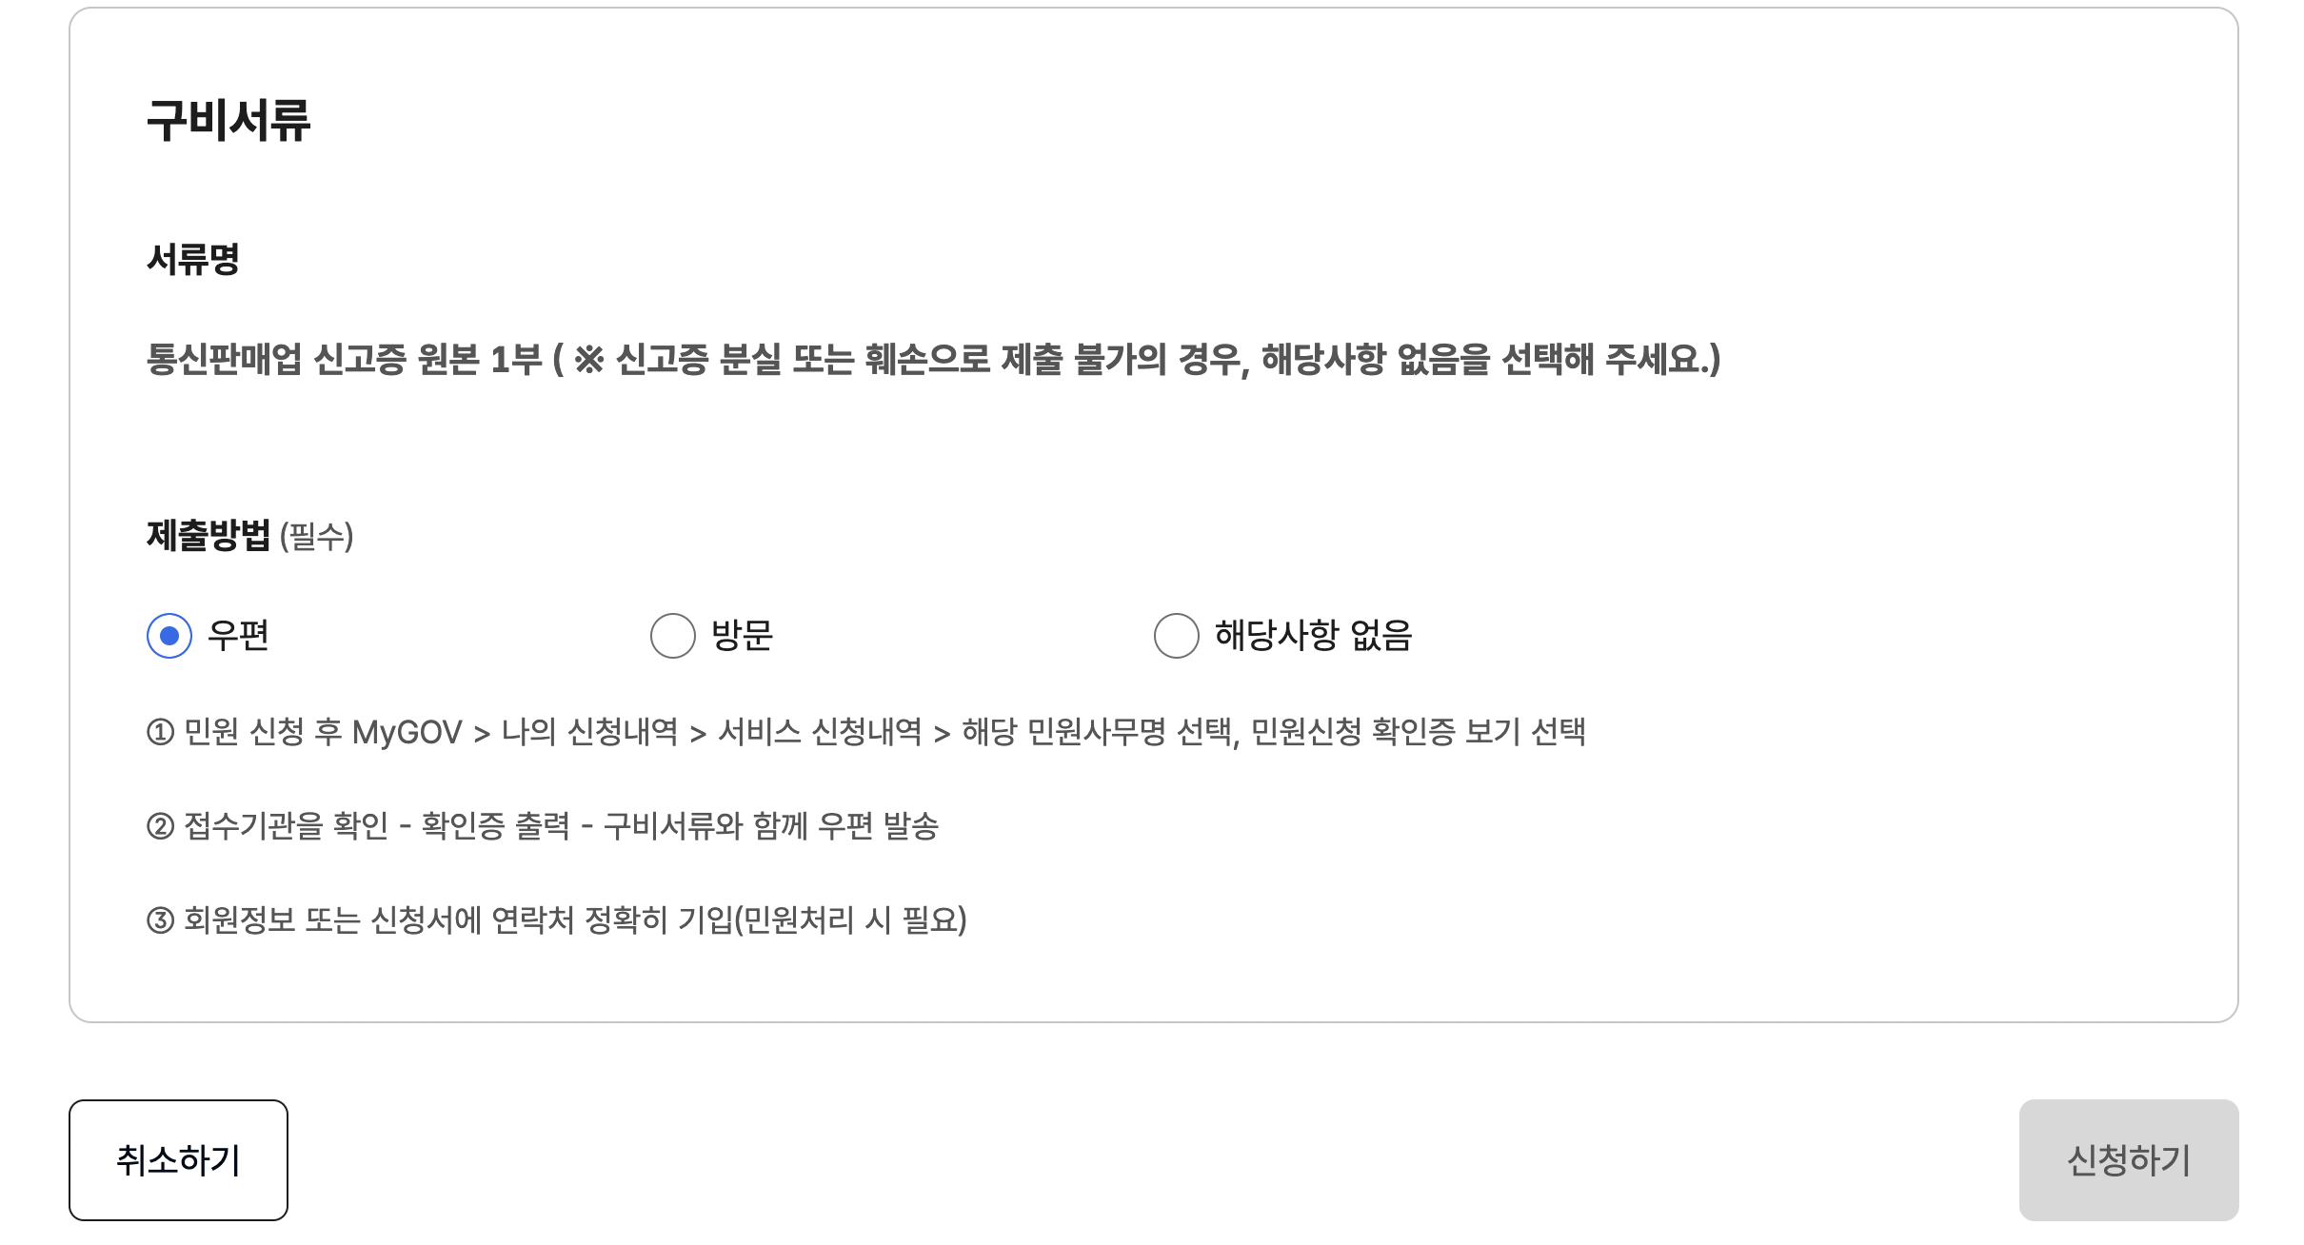
Task: Click the 취소하기 button to cancel
Action: pos(178,1157)
